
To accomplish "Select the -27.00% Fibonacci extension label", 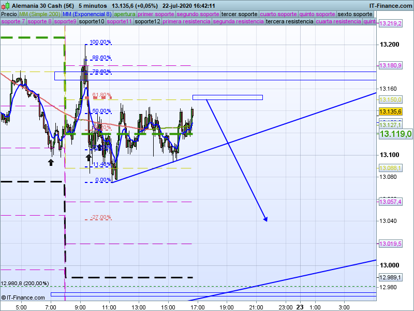I will [100, 217].
